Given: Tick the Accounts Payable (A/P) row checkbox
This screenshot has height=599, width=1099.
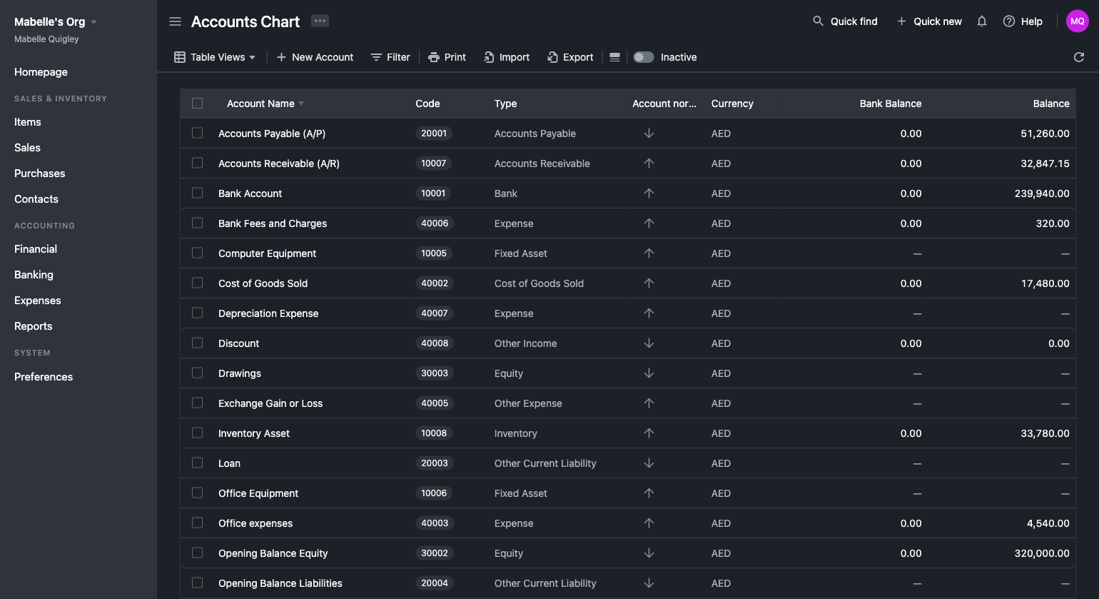Looking at the screenshot, I should point(198,134).
